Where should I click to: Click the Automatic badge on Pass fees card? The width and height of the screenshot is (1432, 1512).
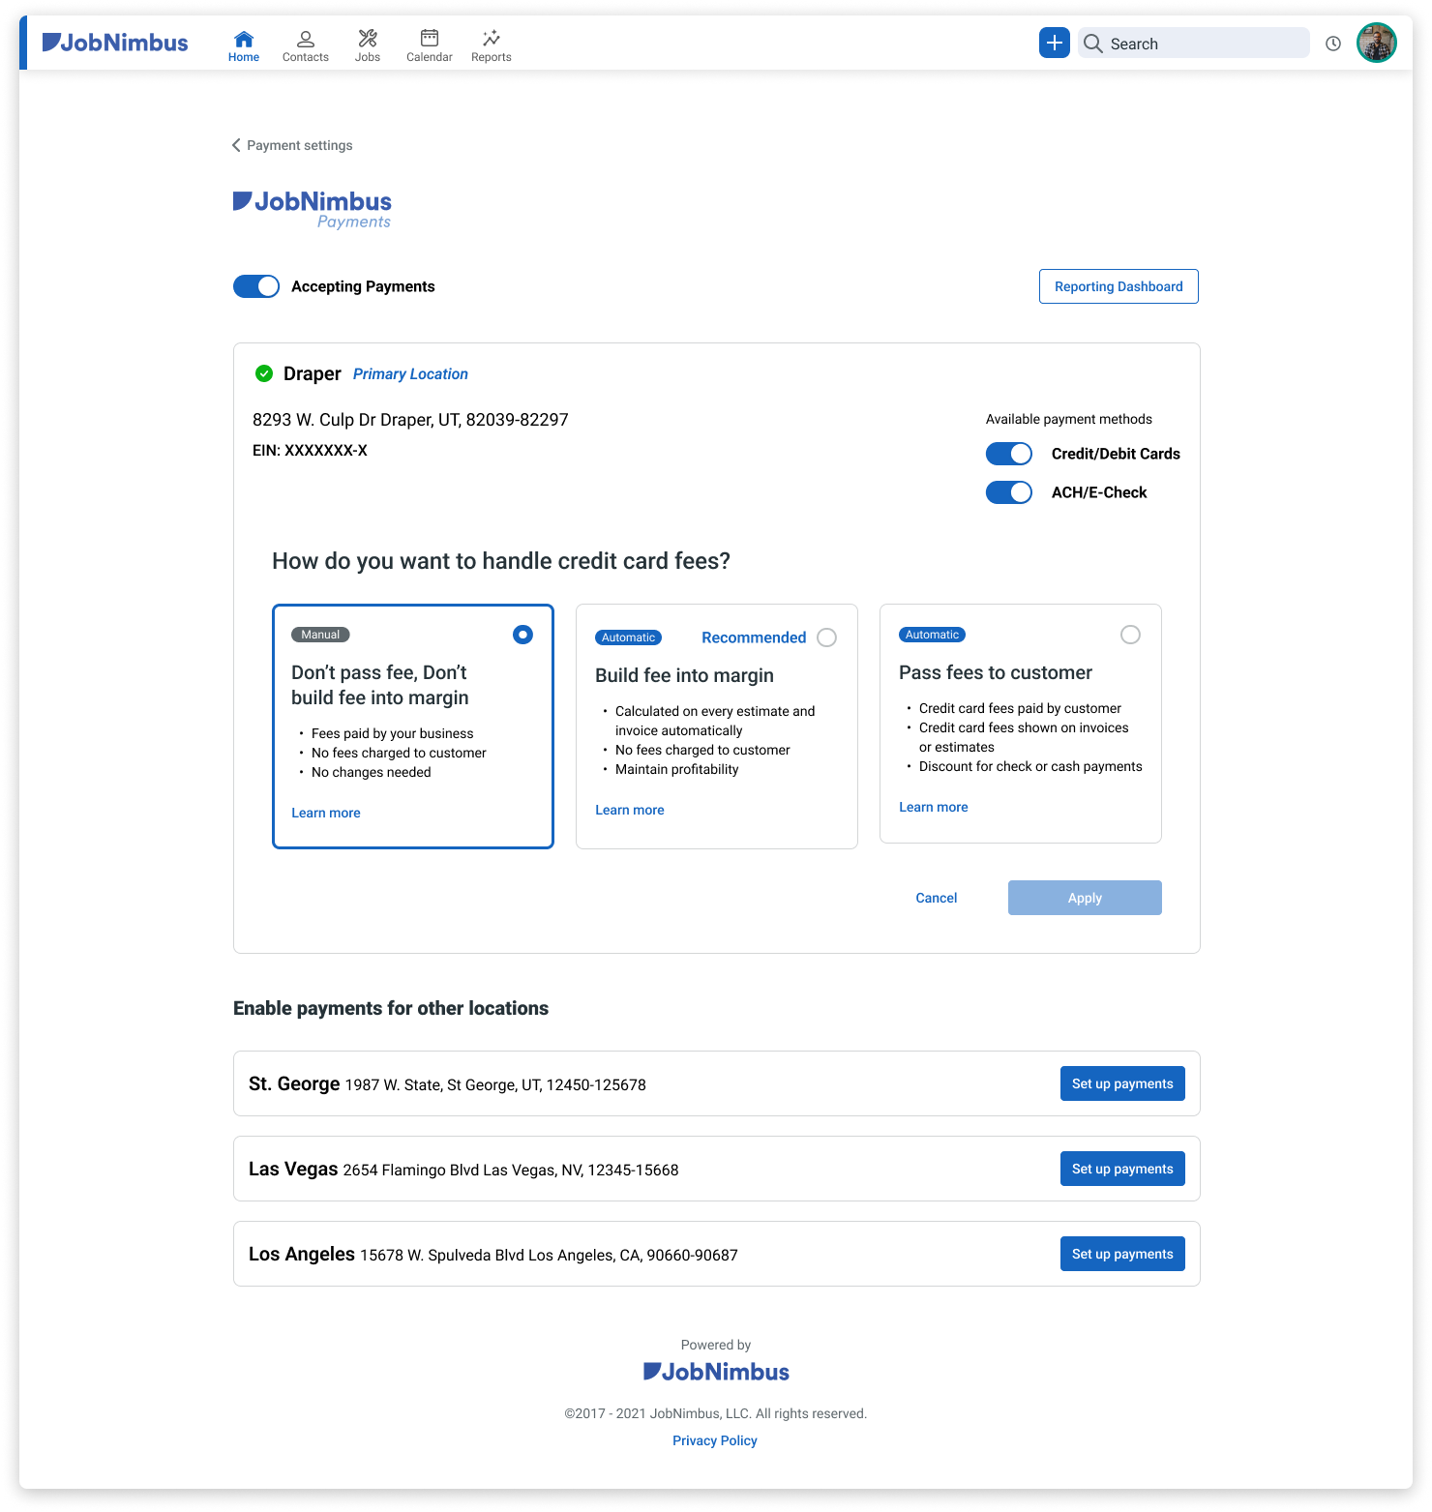click(932, 635)
